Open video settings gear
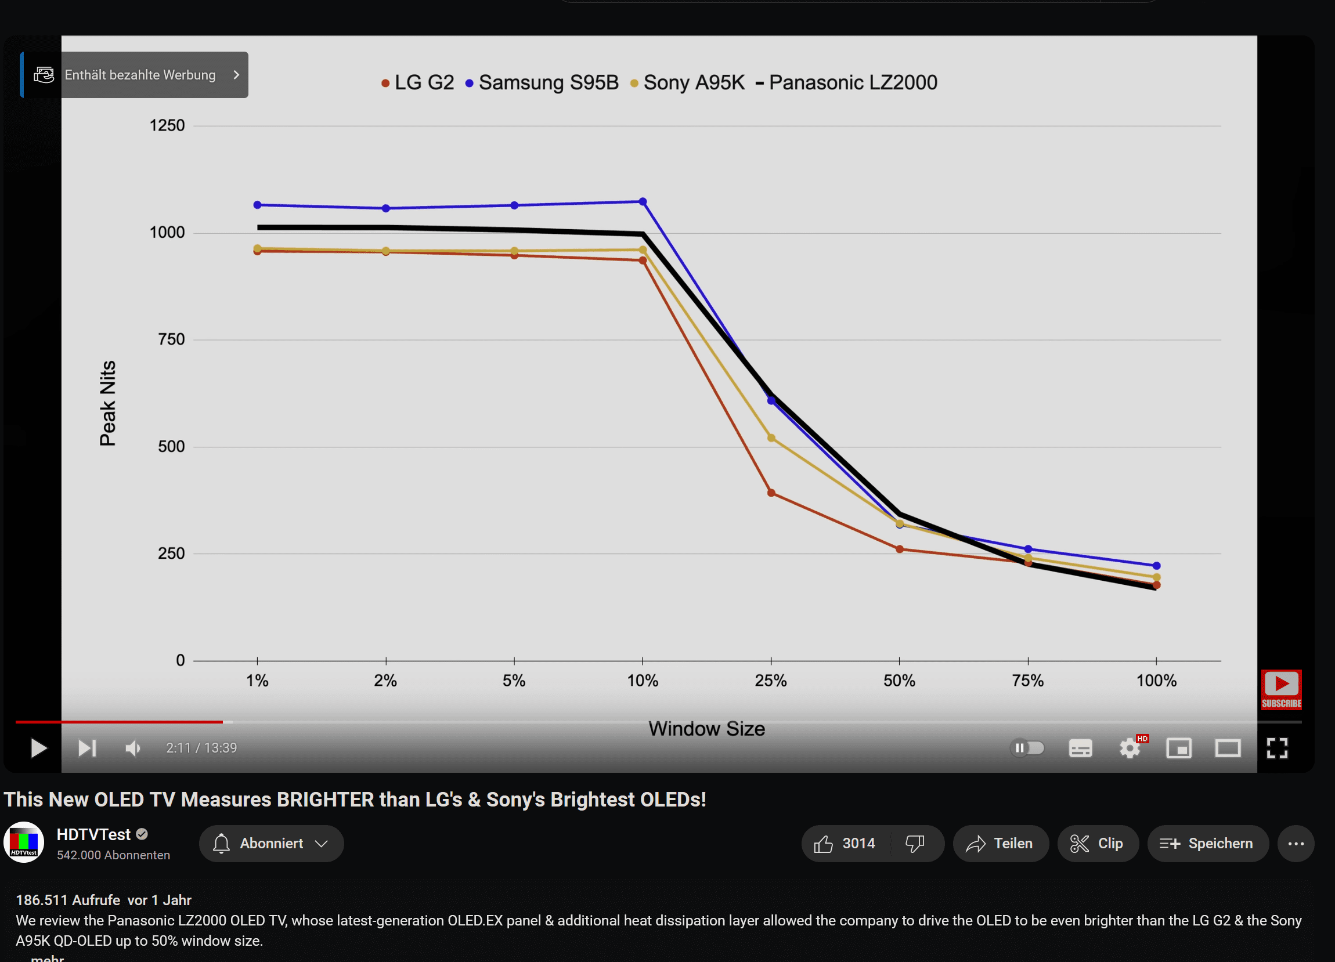This screenshot has height=962, width=1335. (1130, 748)
